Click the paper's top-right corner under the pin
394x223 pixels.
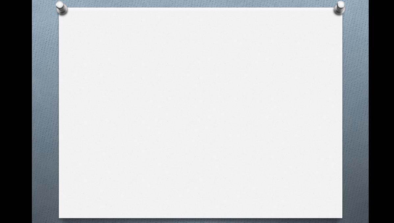(x=341, y=9)
